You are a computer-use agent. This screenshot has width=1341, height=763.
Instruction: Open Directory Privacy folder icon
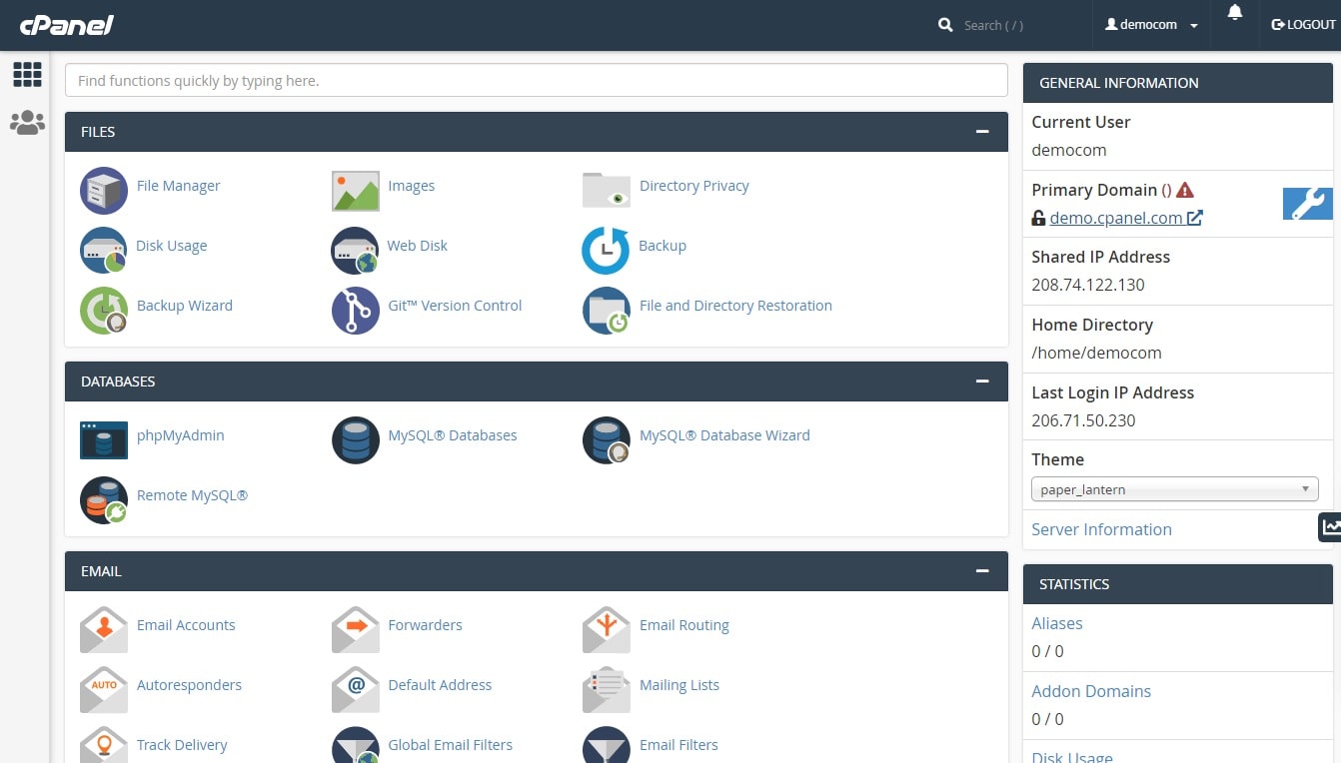coord(607,191)
